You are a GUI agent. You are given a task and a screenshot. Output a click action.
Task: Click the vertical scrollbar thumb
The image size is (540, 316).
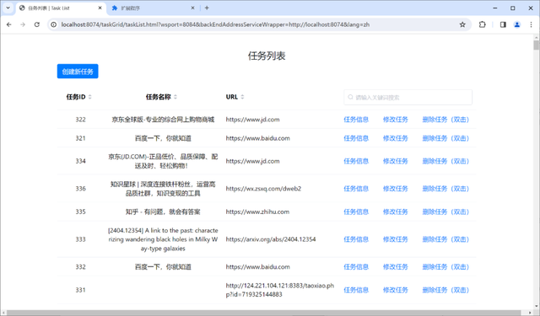[537, 45]
